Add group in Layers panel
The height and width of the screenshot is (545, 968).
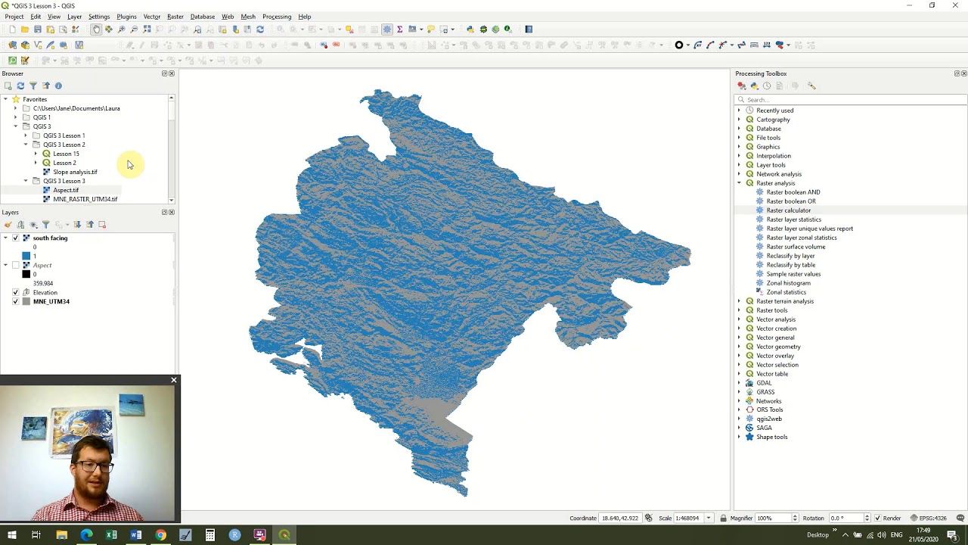[x=20, y=225]
